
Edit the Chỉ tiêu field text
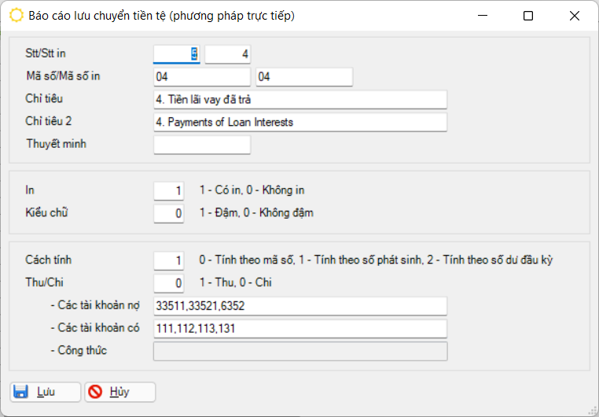(300, 99)
